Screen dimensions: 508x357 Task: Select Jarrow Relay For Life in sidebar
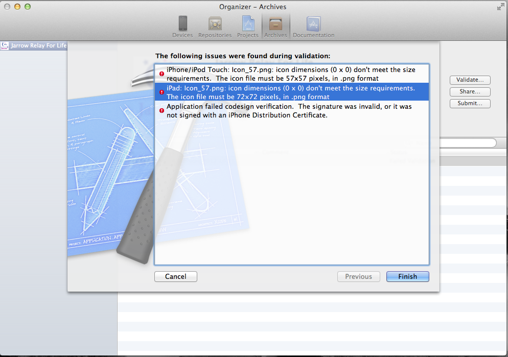(x=34, y=45)
